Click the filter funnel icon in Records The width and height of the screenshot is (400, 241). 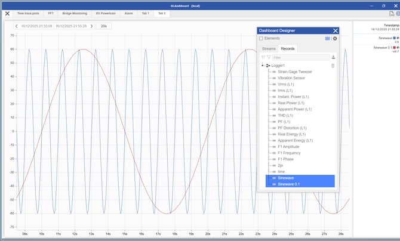[269, 57]
